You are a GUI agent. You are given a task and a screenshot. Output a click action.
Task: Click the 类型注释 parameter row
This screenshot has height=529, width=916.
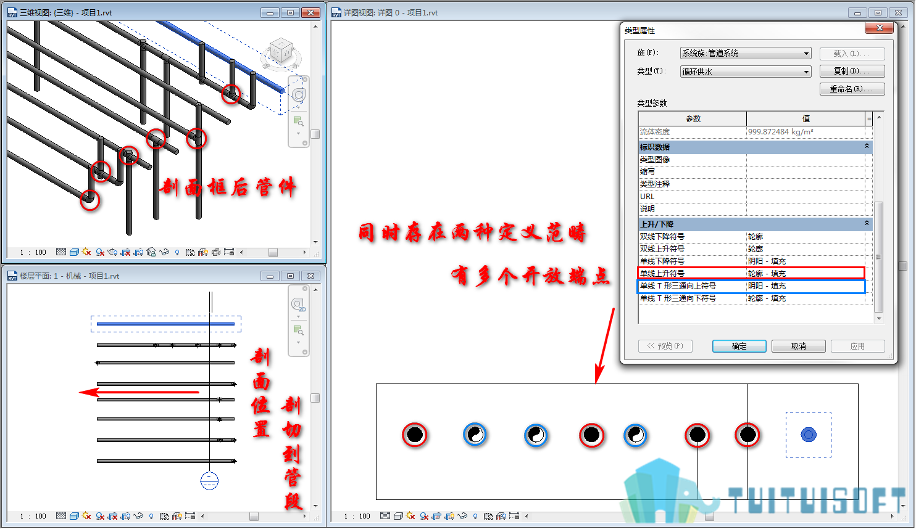click(x=751, y=184)
